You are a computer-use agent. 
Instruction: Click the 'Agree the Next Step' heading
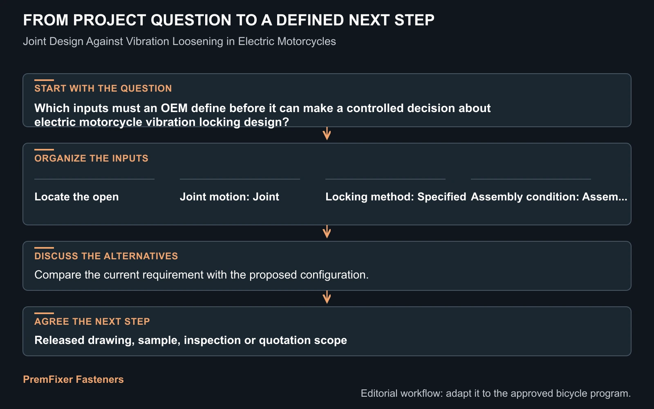[92, 321]
